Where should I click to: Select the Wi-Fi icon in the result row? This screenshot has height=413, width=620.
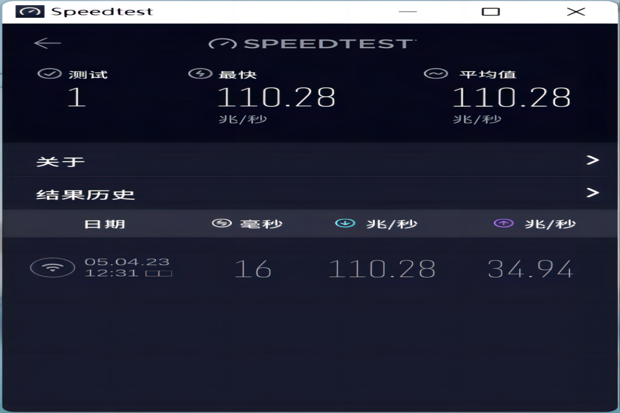(54, 267)
